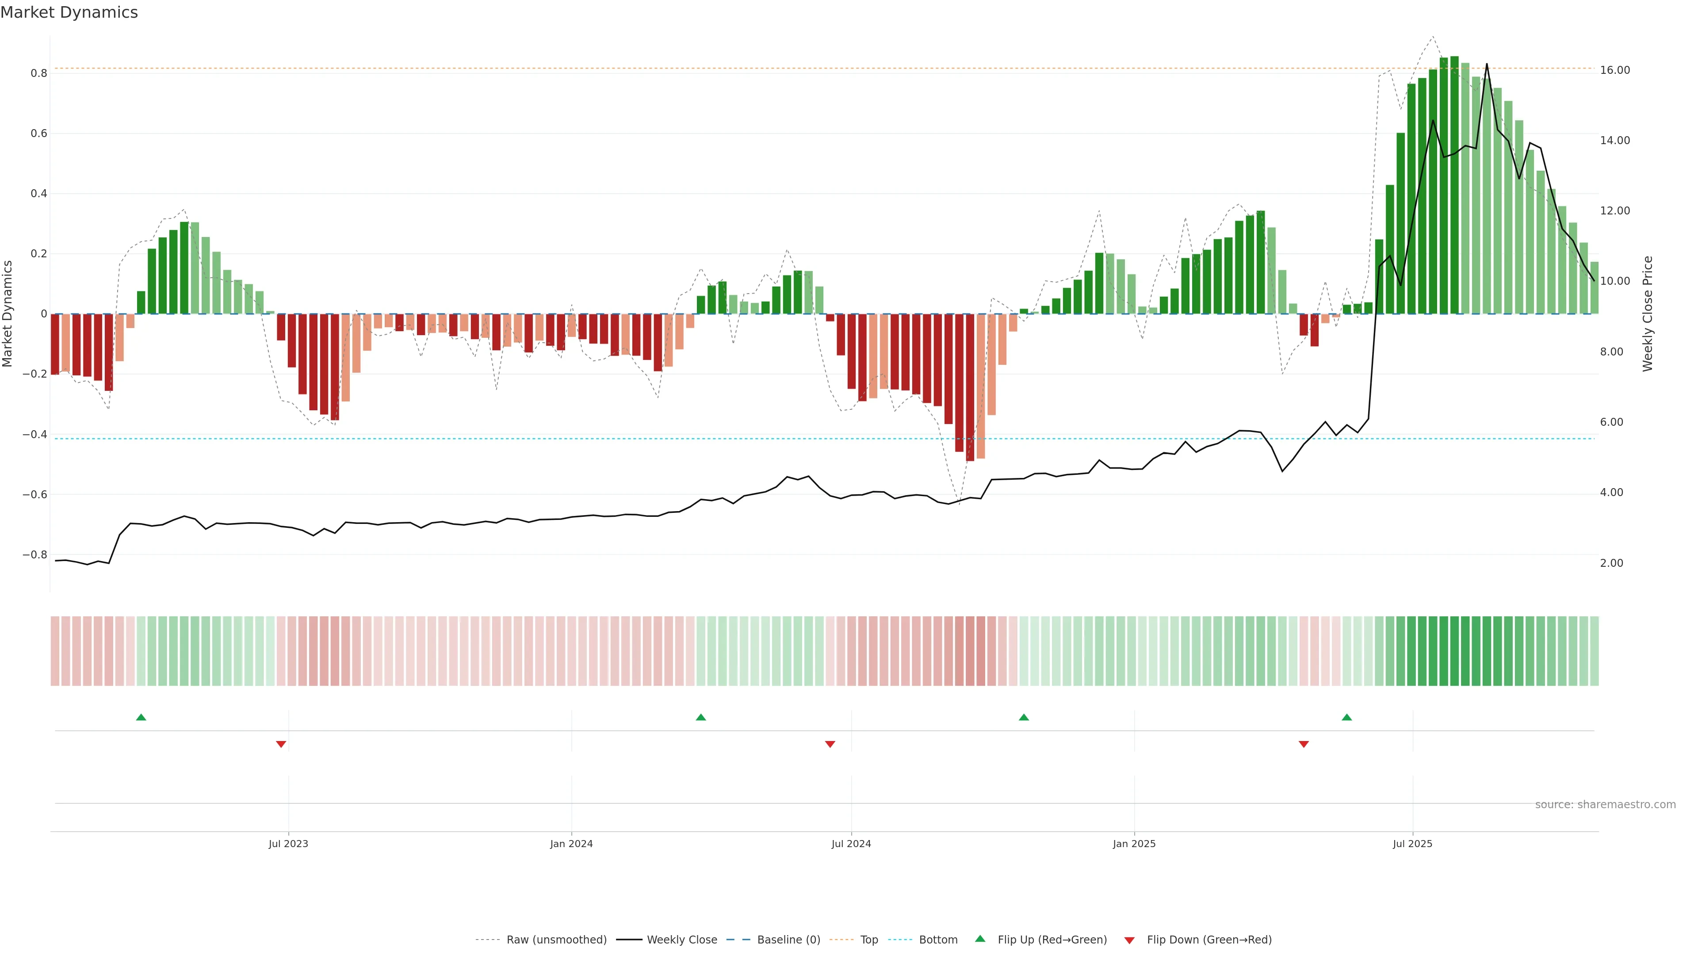1698x955 pixels.
Task: Click the Weekly Close Price axis title
Action: (1648, 314)
